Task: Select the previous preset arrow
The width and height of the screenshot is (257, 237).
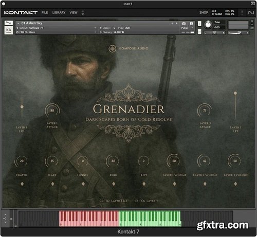Action: tap(172, 23)
